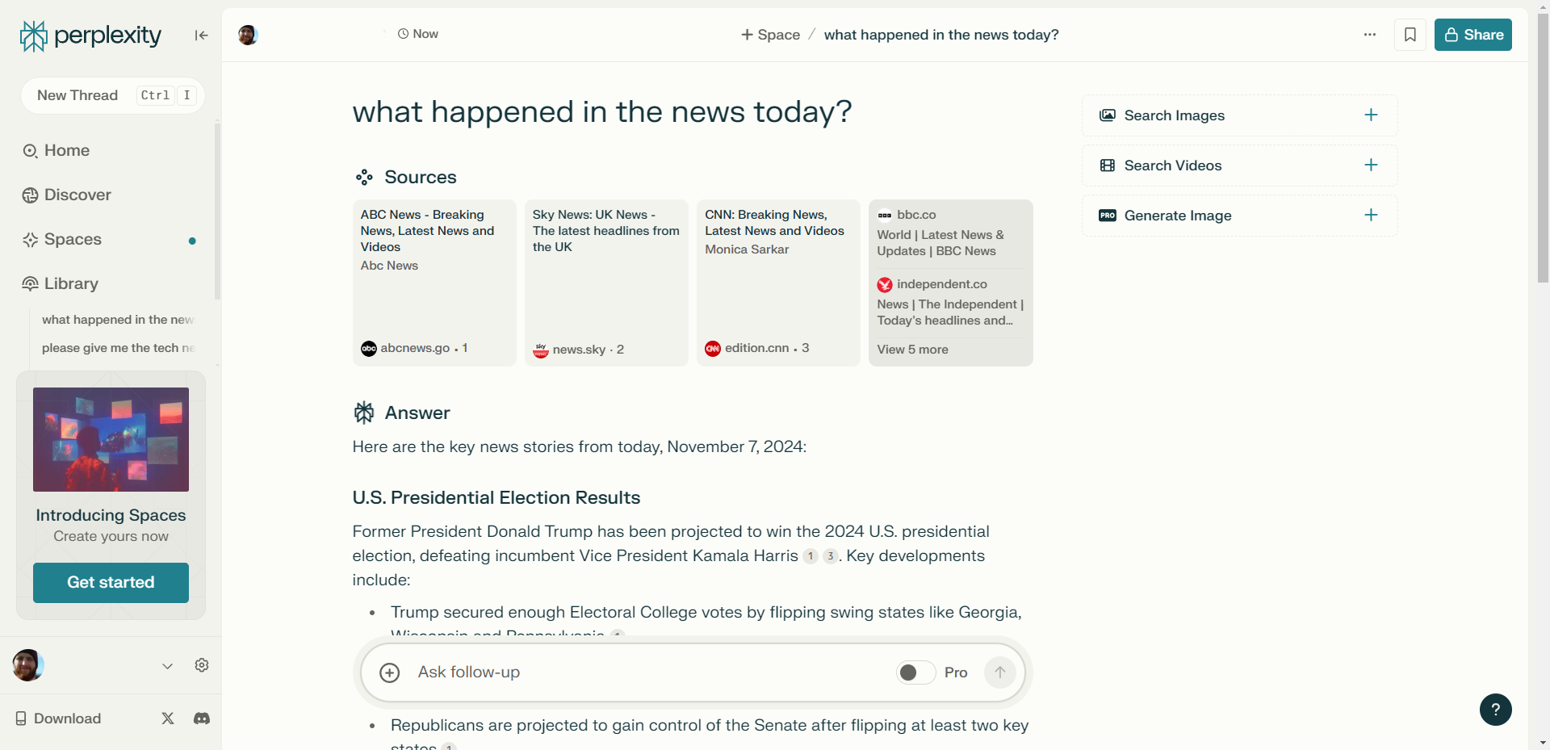The height and width of the screenshot is (750, 1550).
Task: Open thread 'what happened in the new'
Action: click(118, 320)
